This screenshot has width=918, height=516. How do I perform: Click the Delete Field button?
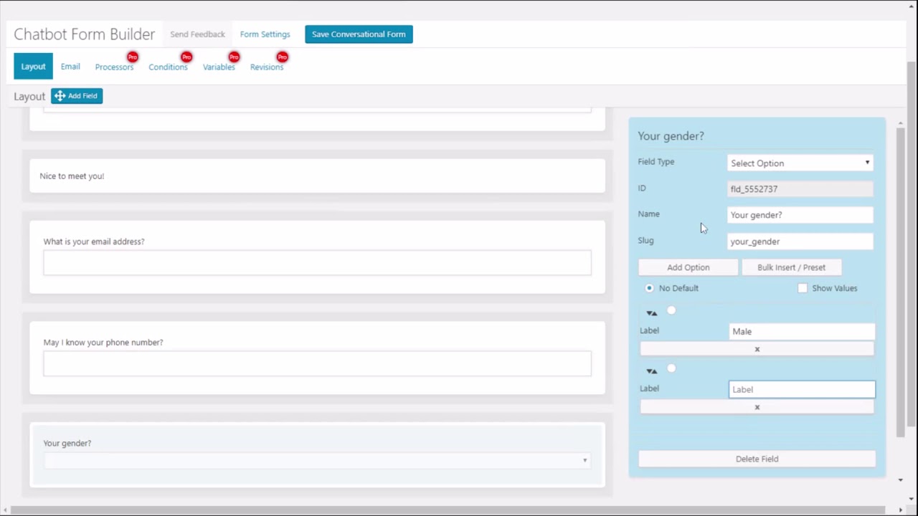(x=757, y=459)
